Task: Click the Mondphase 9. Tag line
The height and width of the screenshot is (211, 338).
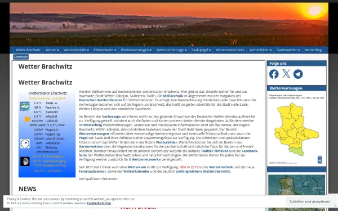Action: click(x=50, y=165)
